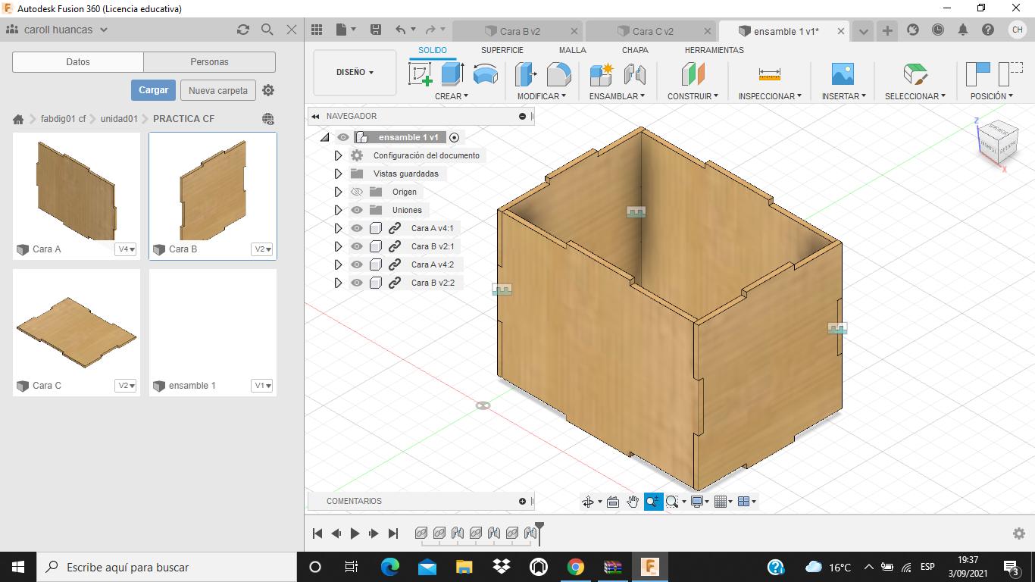Open the fabdig01 cf breadcrumb link
The image size is (1035, 582).
click(64, 119)
